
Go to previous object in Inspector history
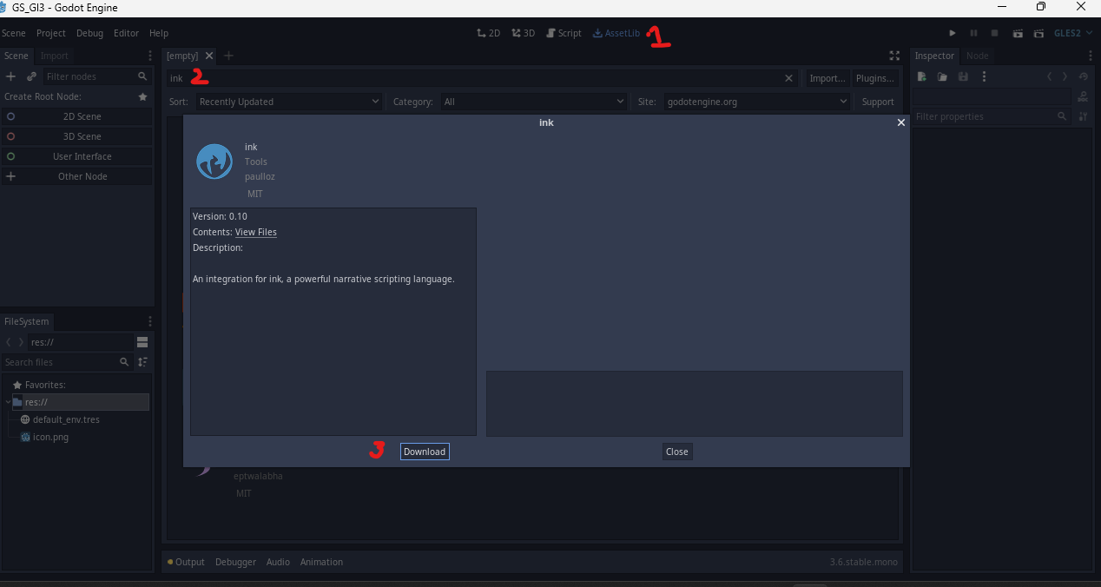(x=1049, y=76)
